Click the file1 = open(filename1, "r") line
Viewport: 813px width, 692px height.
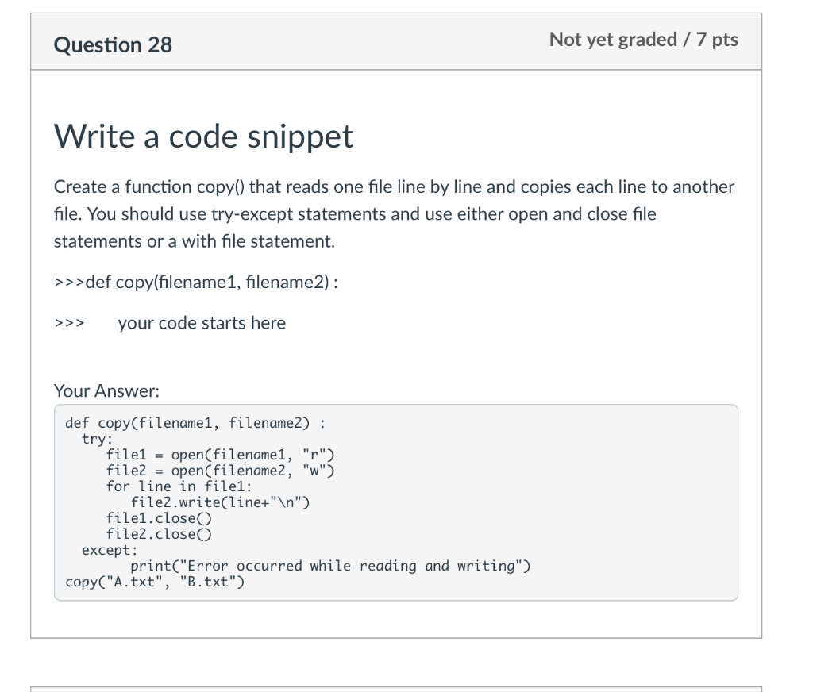coord(221,455)
